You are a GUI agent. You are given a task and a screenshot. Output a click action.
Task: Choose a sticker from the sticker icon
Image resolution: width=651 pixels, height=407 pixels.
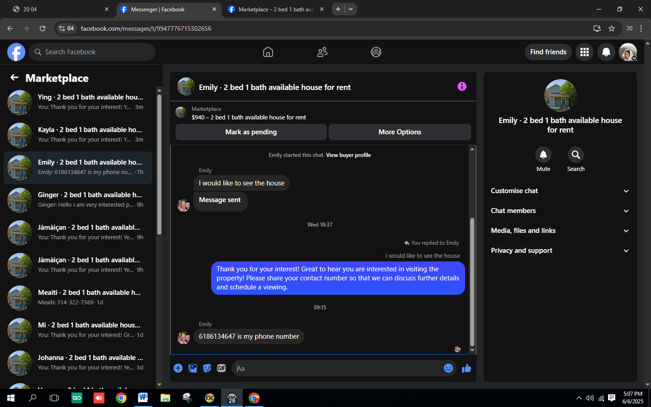(x=207, y=368)
